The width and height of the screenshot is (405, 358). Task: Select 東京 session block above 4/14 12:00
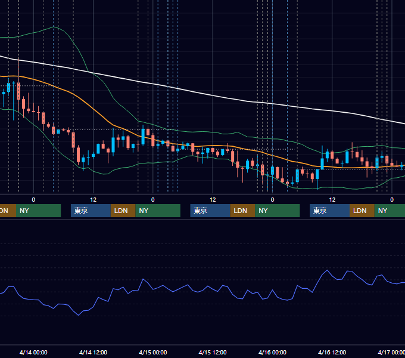pos(91,211)
